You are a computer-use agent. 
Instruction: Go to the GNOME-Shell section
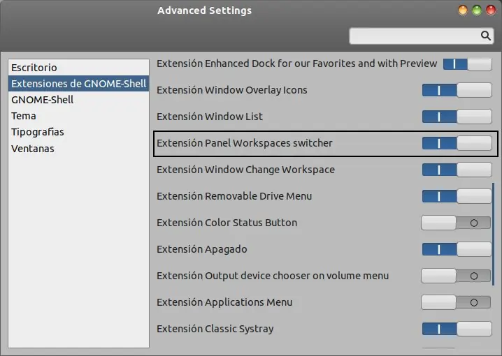click(x=42, y=100)
